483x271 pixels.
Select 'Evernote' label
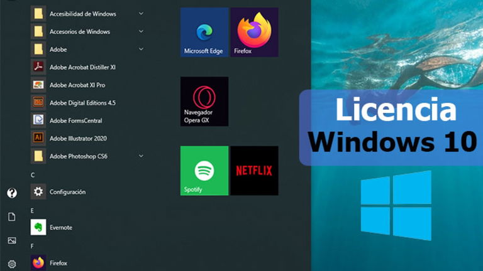[x=61, y=228]
